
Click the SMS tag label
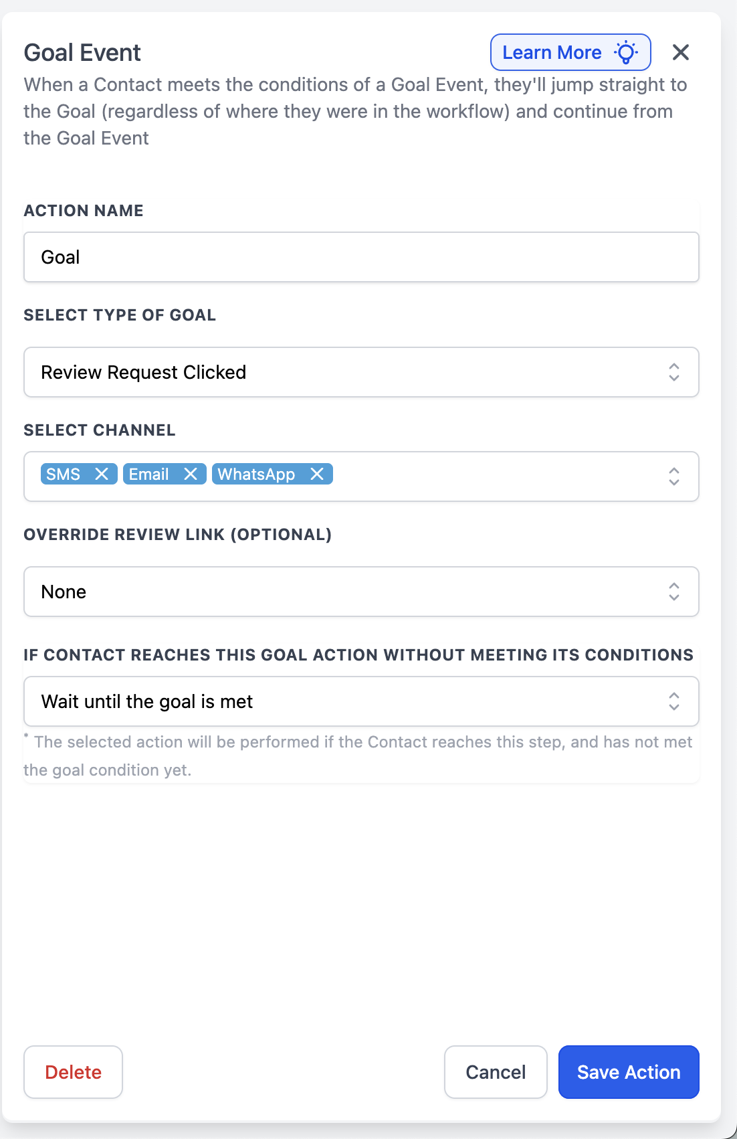(x=64, y=474)
